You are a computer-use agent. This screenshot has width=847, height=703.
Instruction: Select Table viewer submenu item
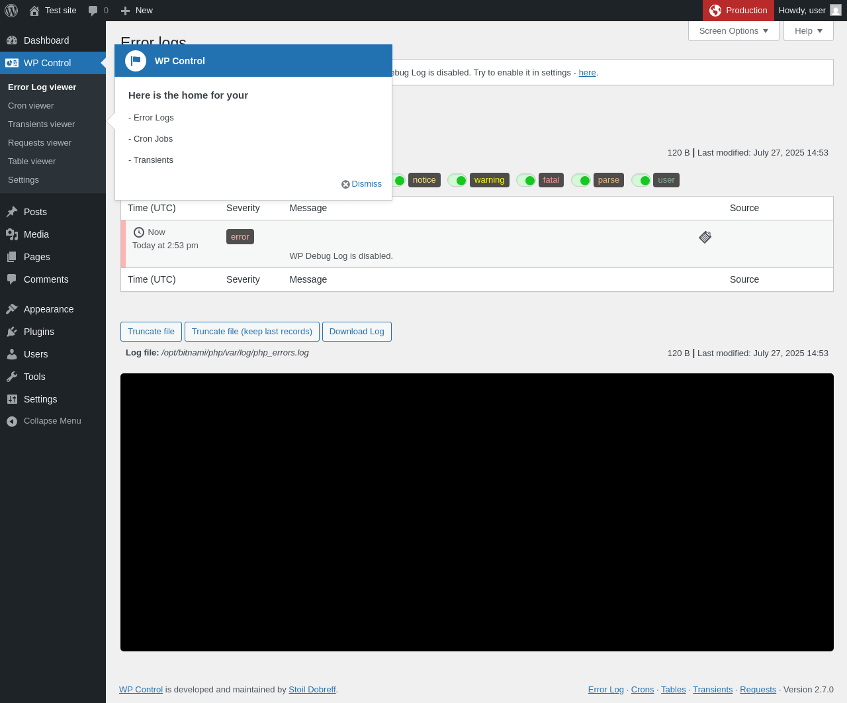point(53,162)
